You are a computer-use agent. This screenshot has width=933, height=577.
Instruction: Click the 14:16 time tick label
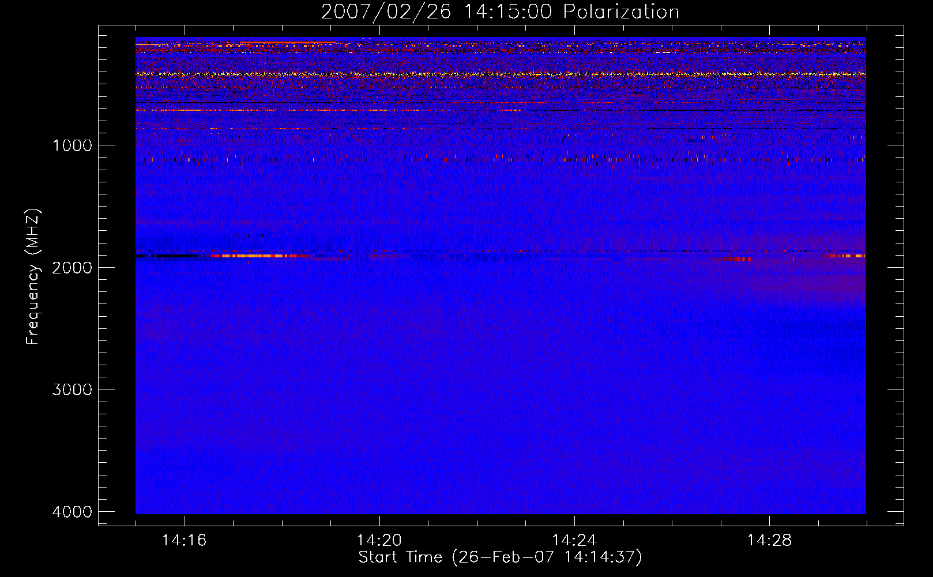[184, 541]
